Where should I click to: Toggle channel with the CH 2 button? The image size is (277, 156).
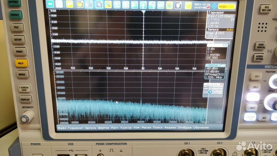tap(255, 87)
